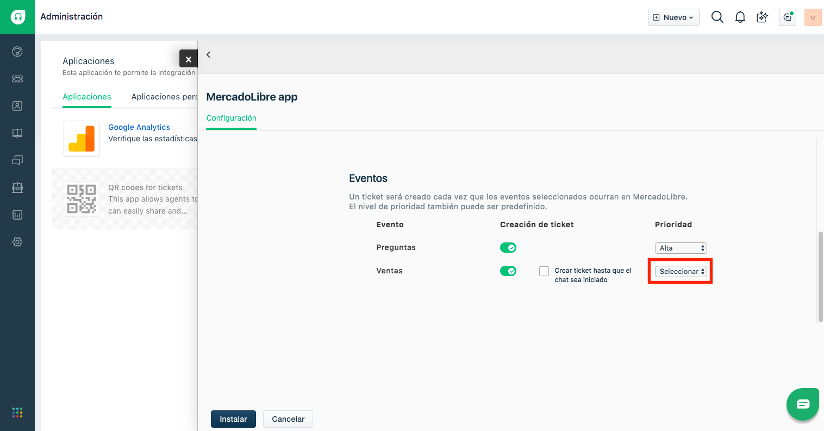Open the solutions book icon in sidebar
The image size is (824, 431).
click(17, 133)
